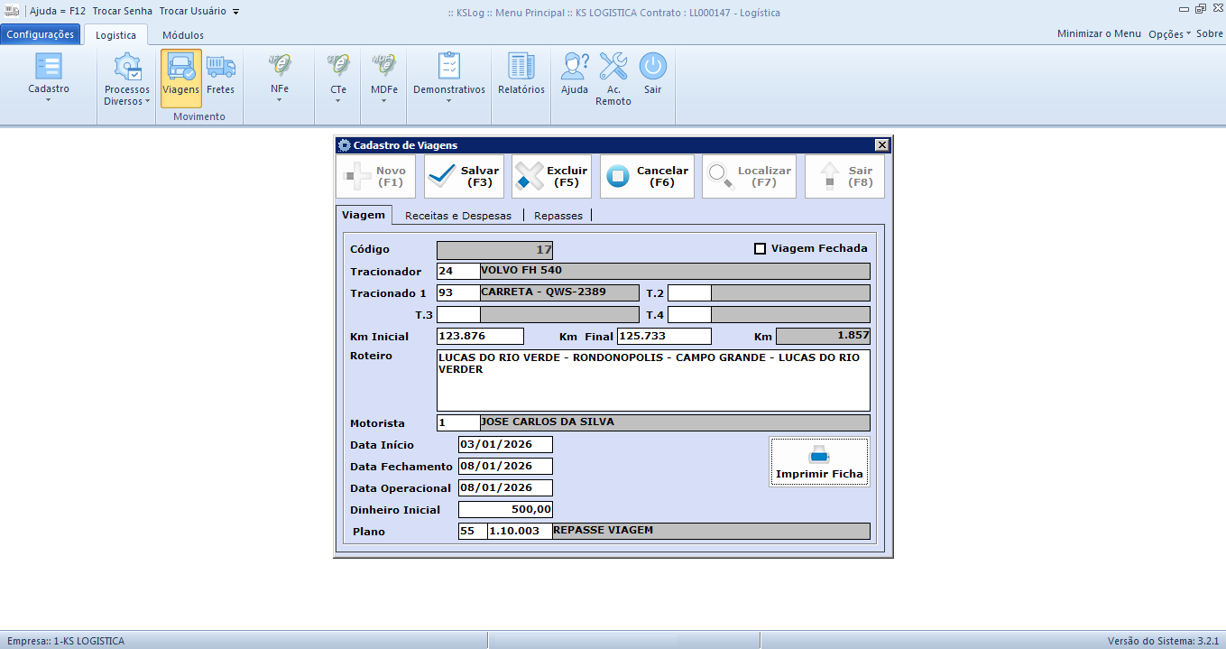The image size is (1226, 649).
Task: Click the Km Final input field
Action: point(664,337)
